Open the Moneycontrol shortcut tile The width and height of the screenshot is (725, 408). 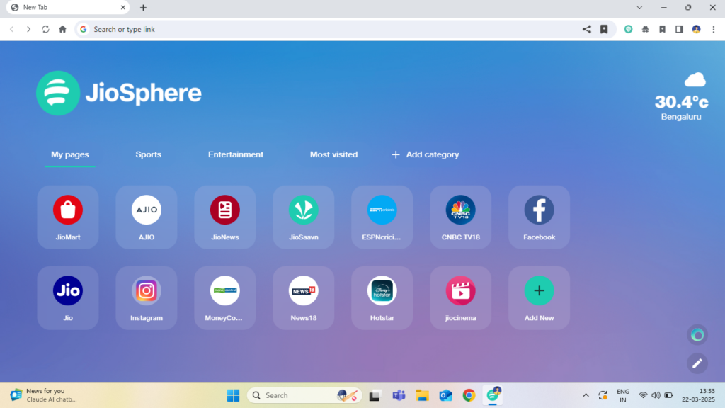tap(225, 298)
